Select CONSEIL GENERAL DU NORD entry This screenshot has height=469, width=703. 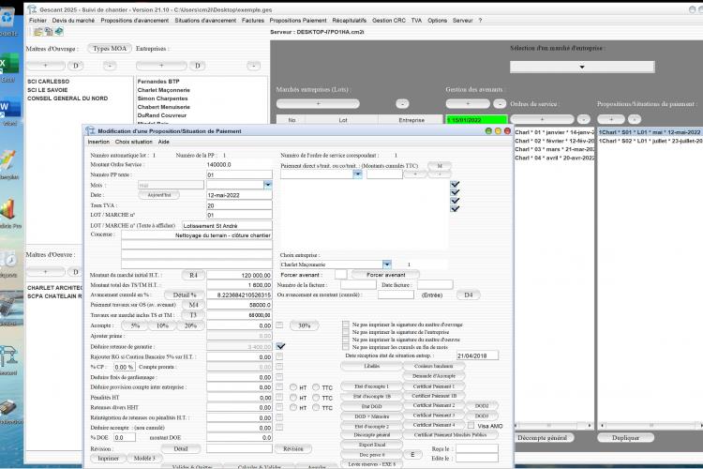tap(67, 98)
